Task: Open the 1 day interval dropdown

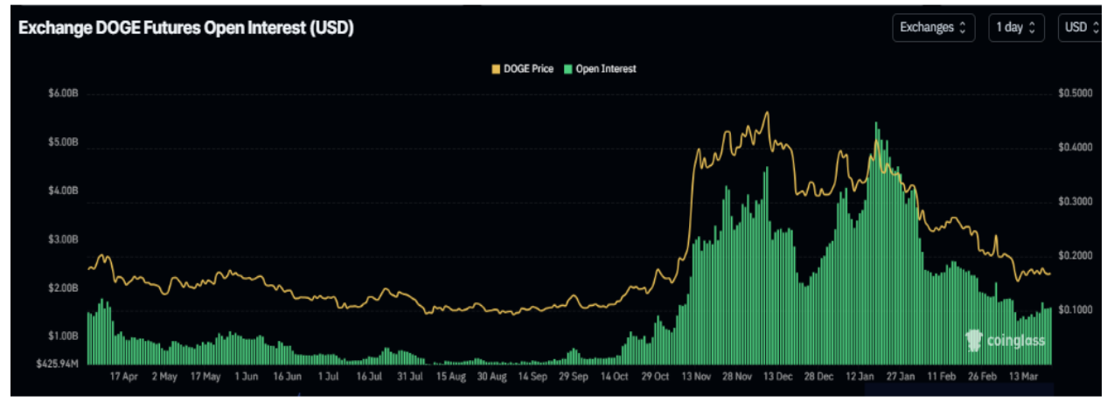Action: pos(1016,27)
